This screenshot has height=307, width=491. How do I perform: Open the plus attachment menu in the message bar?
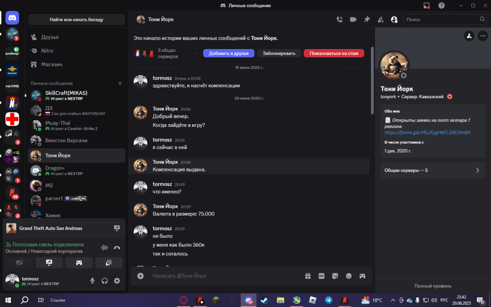[x=140, y=276]
